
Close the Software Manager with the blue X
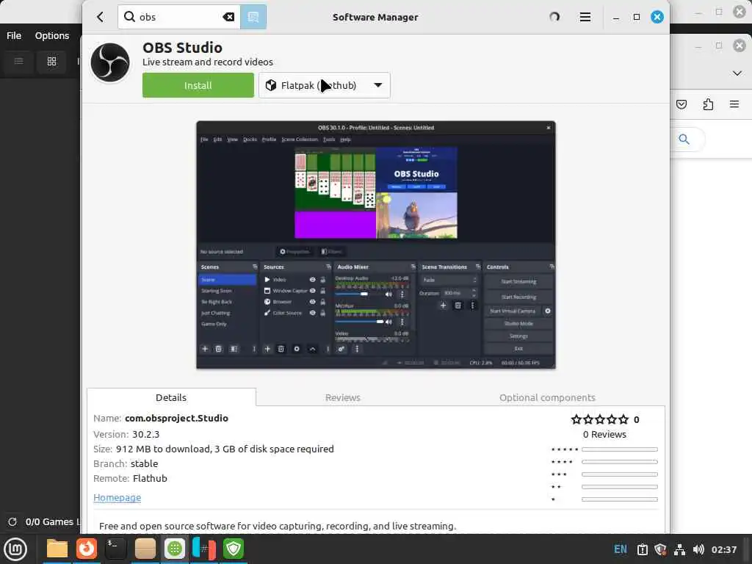[657, 17]
